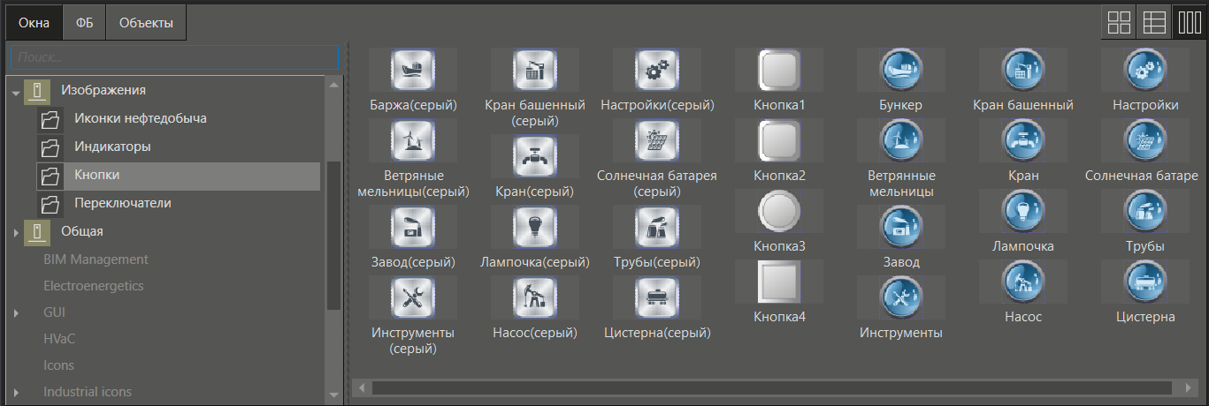Select the Баржа(серый) button image
The width and height of the screenshot is (1209, 406).
pyautogui.click(x=413, y=69)
